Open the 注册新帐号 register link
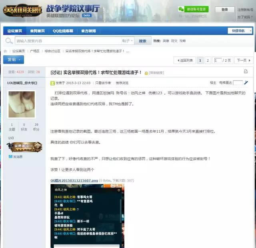 (x=245, y=10)
